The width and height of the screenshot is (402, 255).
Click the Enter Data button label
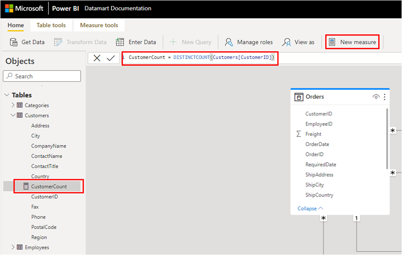142,42
